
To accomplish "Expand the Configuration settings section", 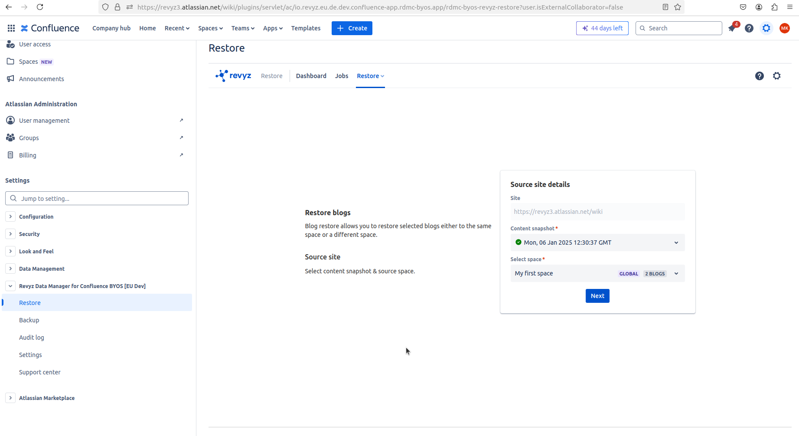I will (x=10, y=216).
